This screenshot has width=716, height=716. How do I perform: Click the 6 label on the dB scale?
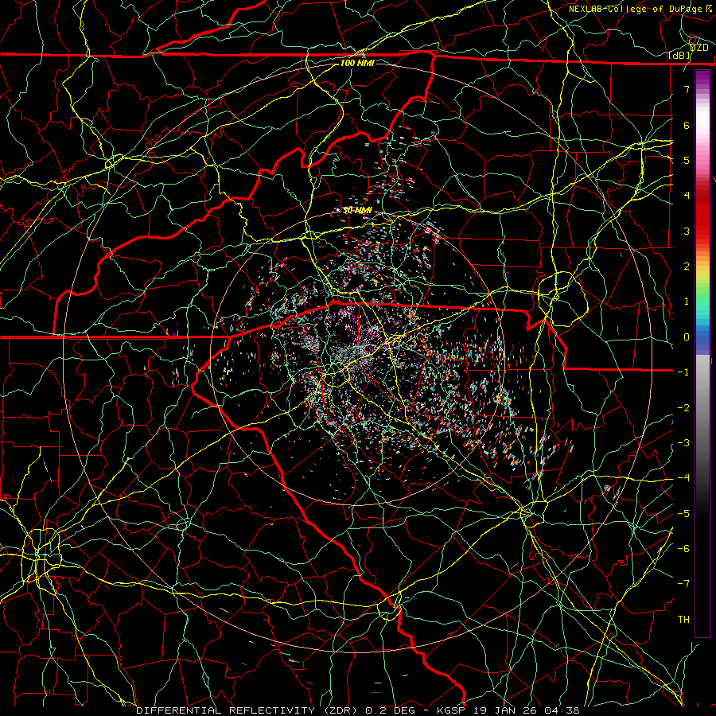point(687,125)
